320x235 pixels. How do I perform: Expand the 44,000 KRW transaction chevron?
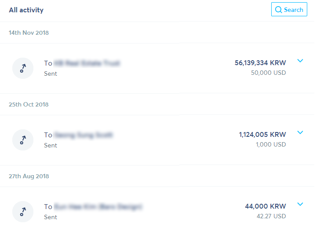coord(300,204)
